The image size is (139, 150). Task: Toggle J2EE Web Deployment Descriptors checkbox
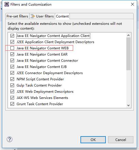[x=12, y=92]
